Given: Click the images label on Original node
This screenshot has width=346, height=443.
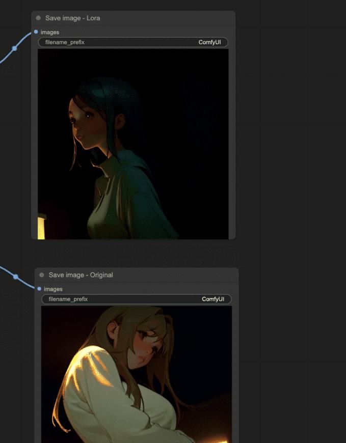Looking at the screenshot, I should 54,289.
